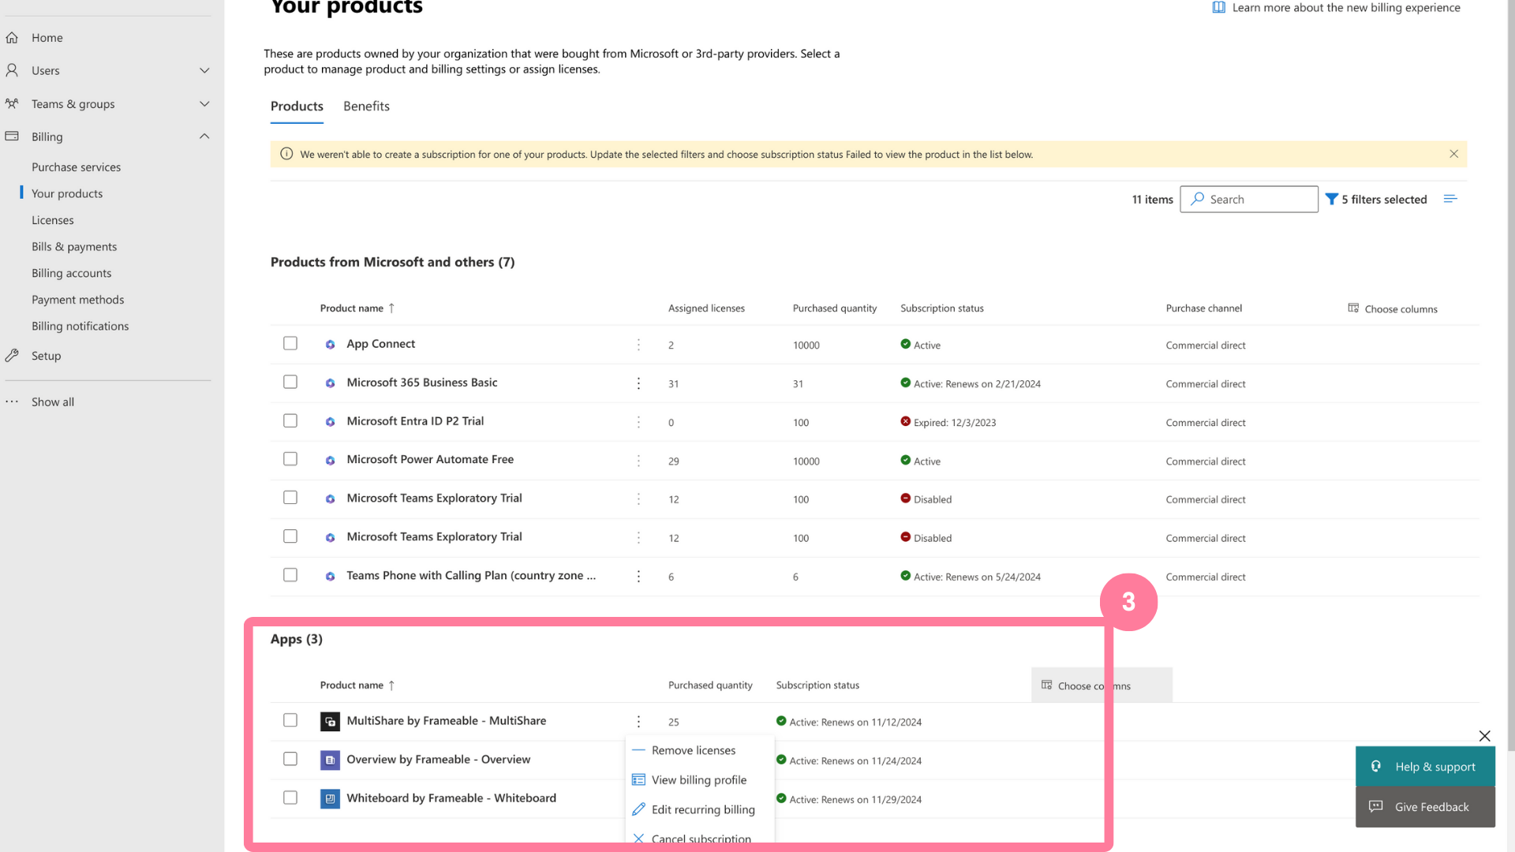Click Help & support button
This screenshot has width=1515, height=852.
click(1425, 767)
